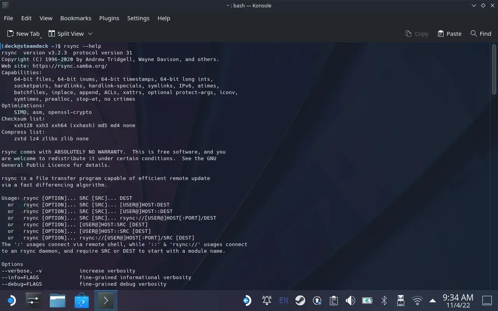Open the notifications bell icon
This screenshot has height=311, width=498.
pos(267,300)
